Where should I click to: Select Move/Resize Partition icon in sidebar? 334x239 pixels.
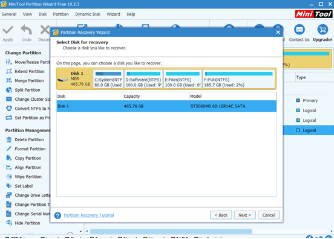8,62
